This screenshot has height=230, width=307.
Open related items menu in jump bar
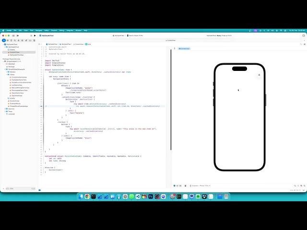[39, 44]
